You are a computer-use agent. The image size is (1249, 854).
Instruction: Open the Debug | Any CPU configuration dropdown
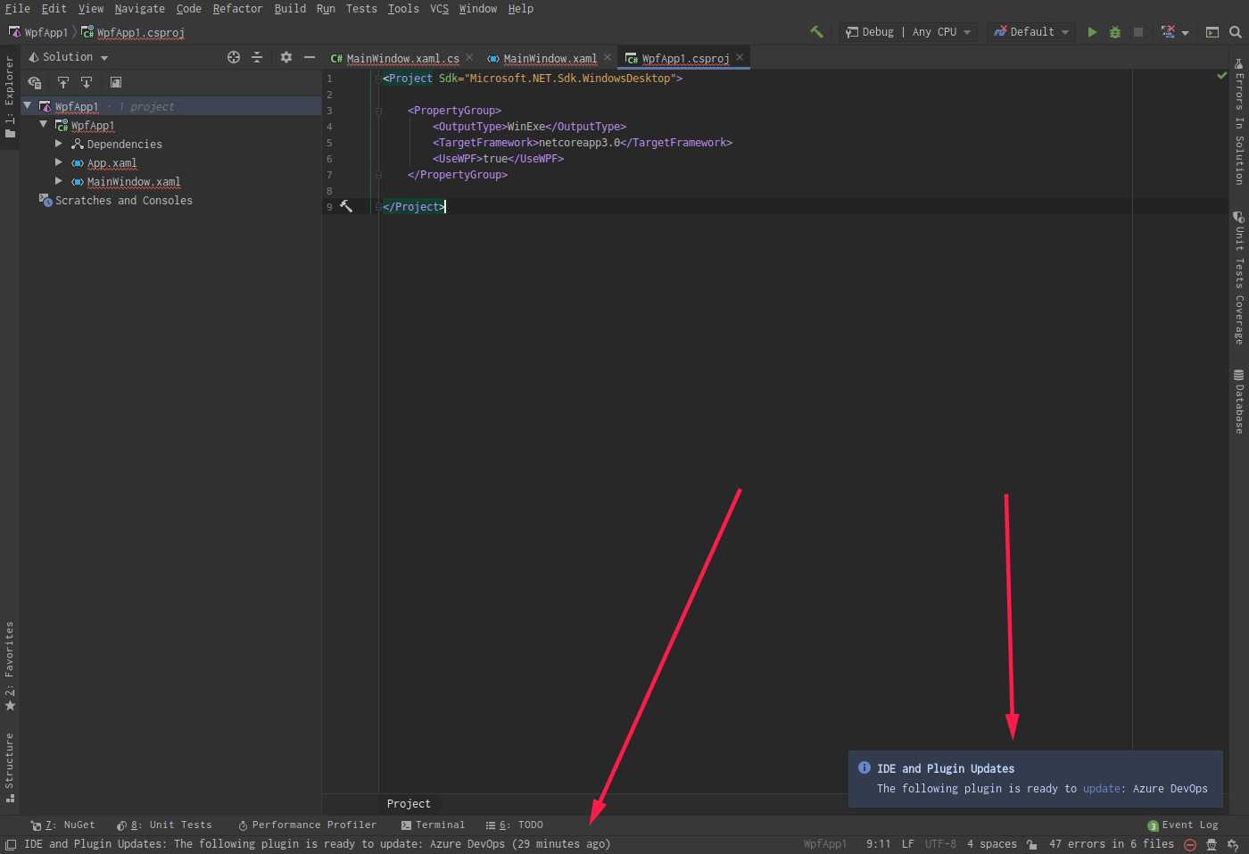[908, 32]
